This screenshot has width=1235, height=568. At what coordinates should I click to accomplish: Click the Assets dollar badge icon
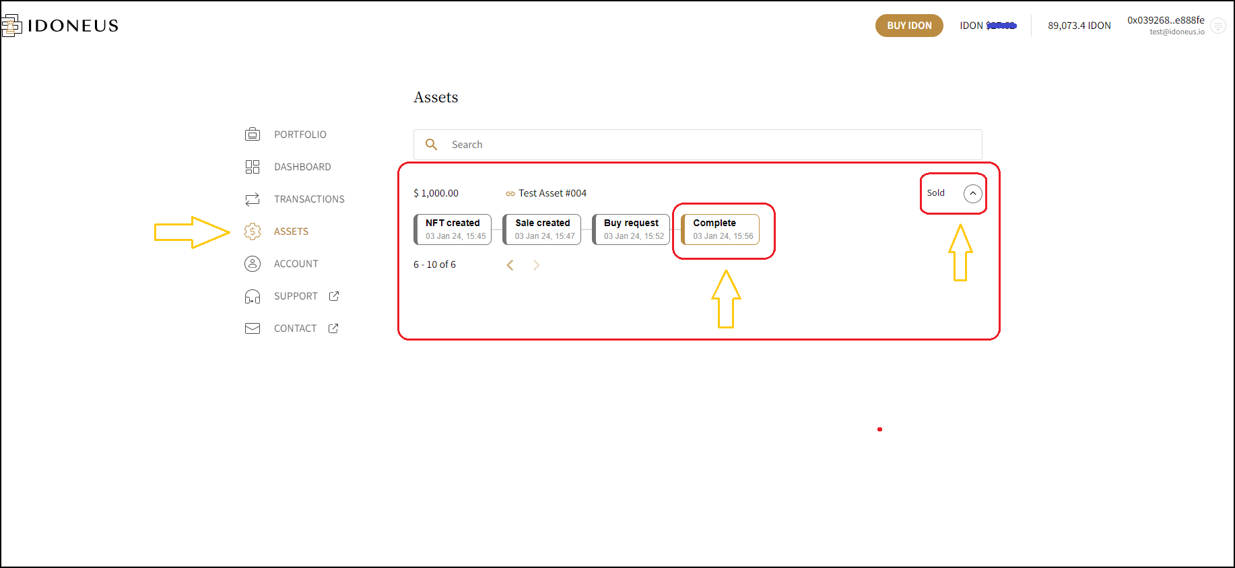(253, 232)
